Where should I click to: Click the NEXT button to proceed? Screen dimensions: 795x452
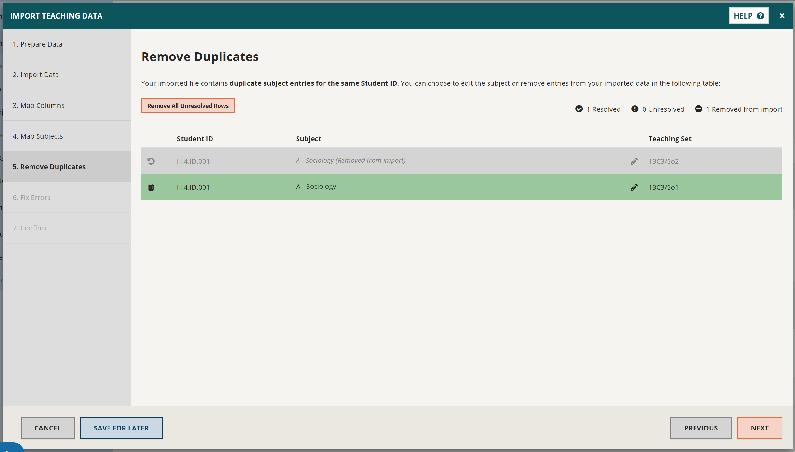pyautogui.click(x=759, y=428)
